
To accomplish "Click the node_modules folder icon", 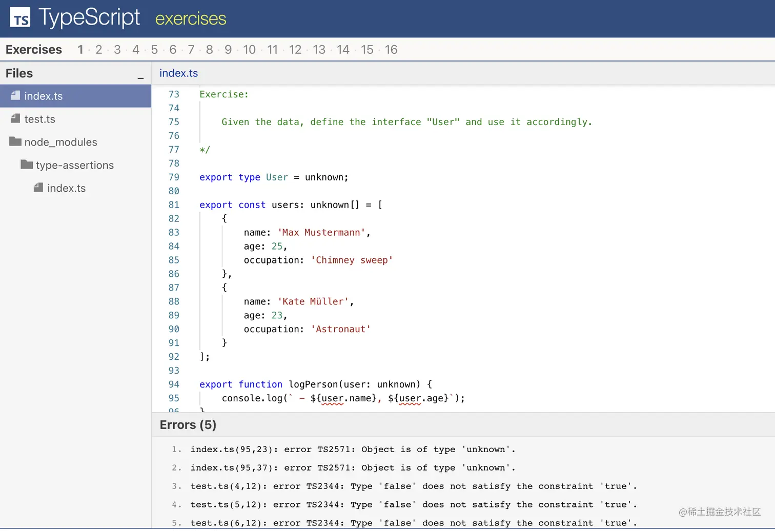I will (x=15, y=141).
